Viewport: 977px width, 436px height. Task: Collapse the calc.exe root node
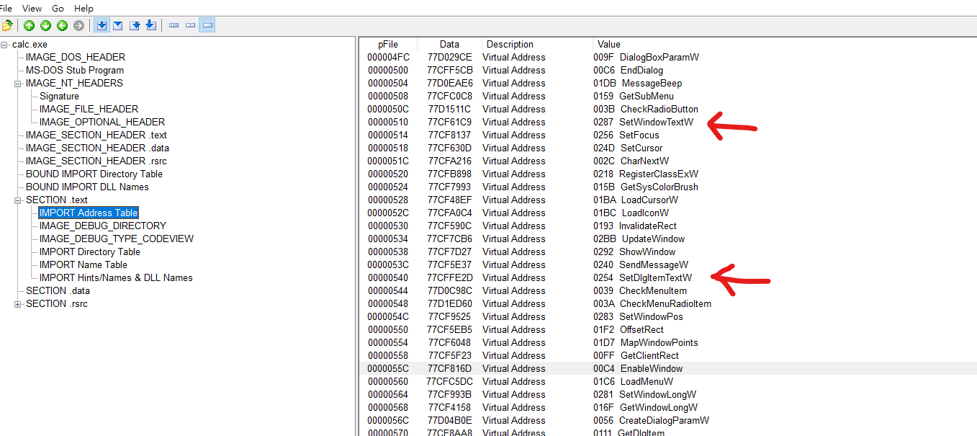(x=4, y=45)
